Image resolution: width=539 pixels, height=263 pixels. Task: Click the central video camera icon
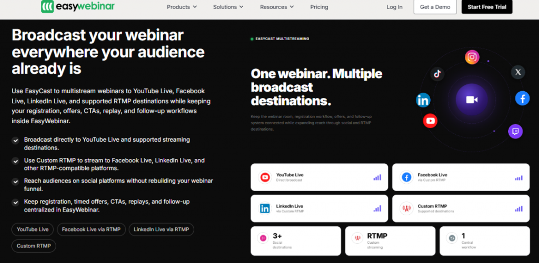tap(472, 100)
